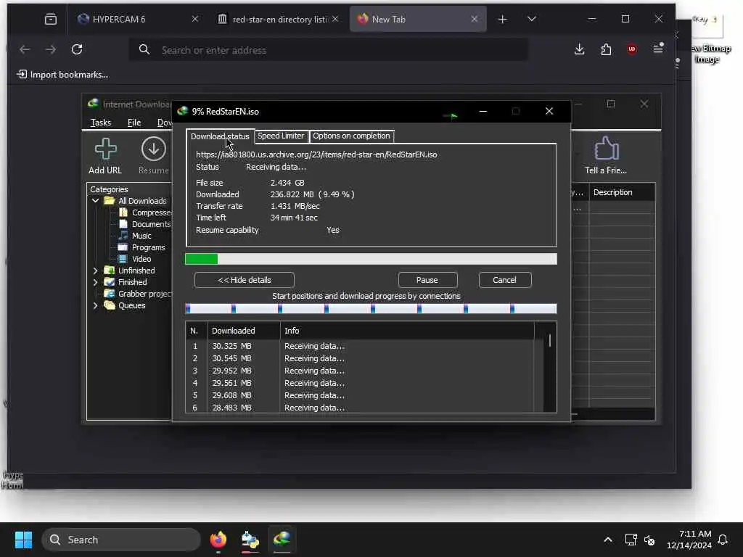Open the Firefox hamburger menu
Viewport: 743px width, 557px height.
(658, 49)
